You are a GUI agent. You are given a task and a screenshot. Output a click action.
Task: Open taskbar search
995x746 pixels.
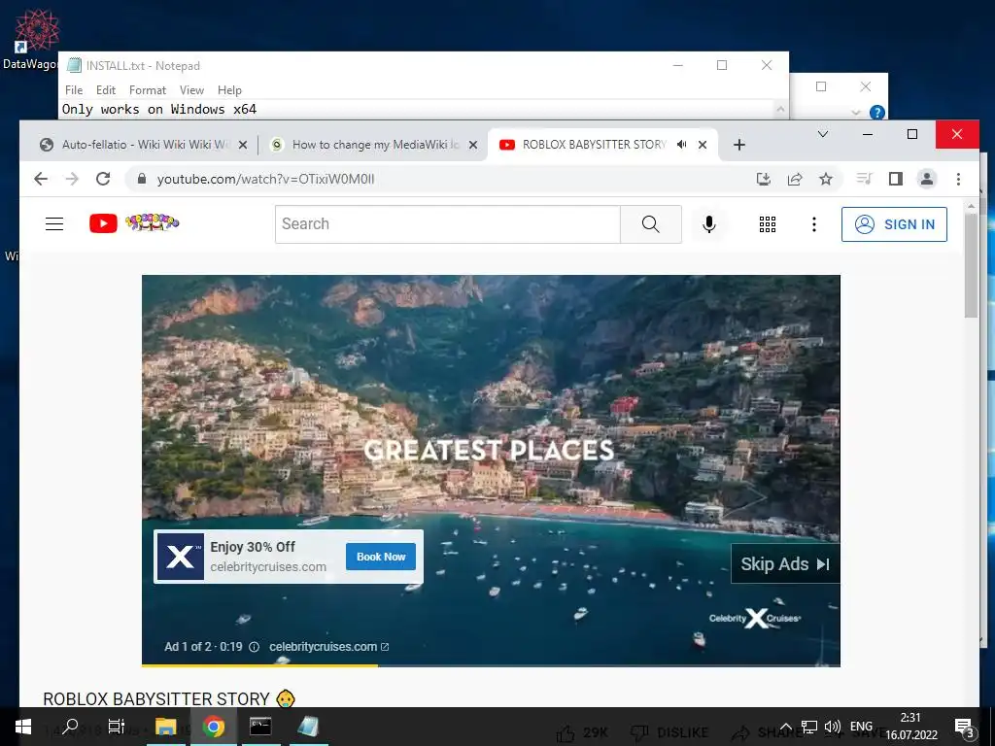click(70, 727)
